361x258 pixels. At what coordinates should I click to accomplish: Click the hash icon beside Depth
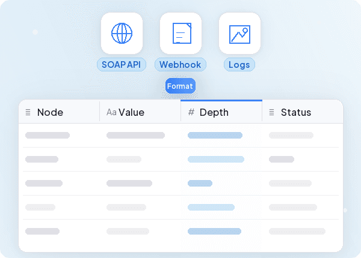coord(191,112)
